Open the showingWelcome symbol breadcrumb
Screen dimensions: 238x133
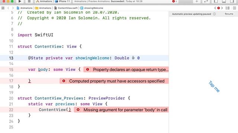point(92,8)
